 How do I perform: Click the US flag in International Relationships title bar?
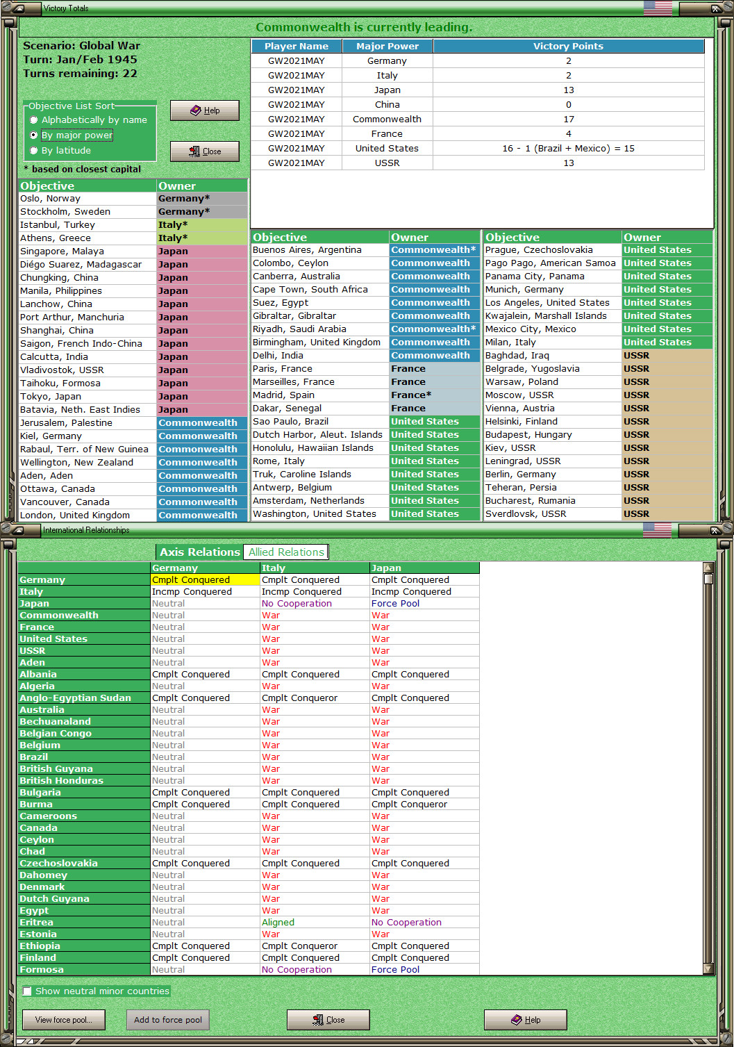point(658,529)
